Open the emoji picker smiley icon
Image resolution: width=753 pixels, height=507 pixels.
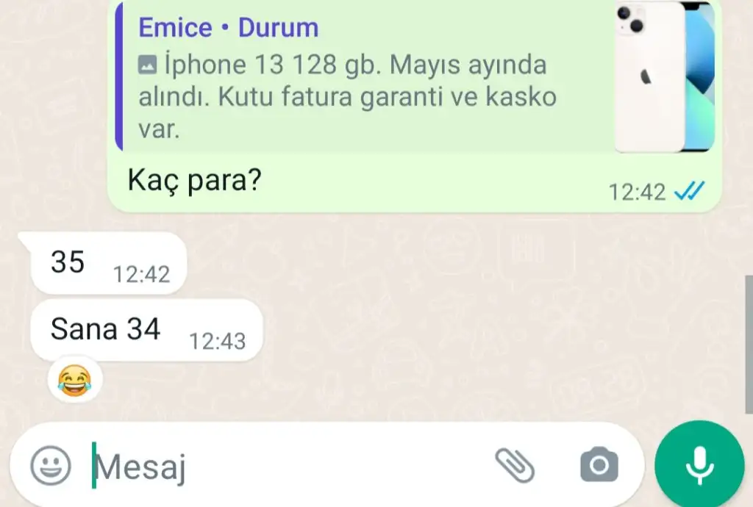pyautogui.click(x=51, y=465)
